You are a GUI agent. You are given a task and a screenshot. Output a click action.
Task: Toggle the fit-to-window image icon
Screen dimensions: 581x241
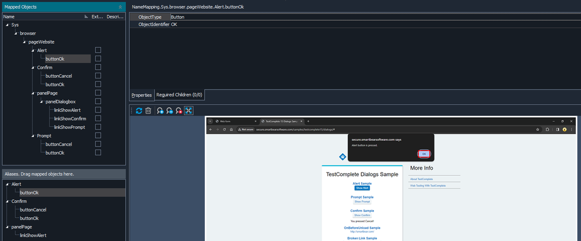(189, 111)
